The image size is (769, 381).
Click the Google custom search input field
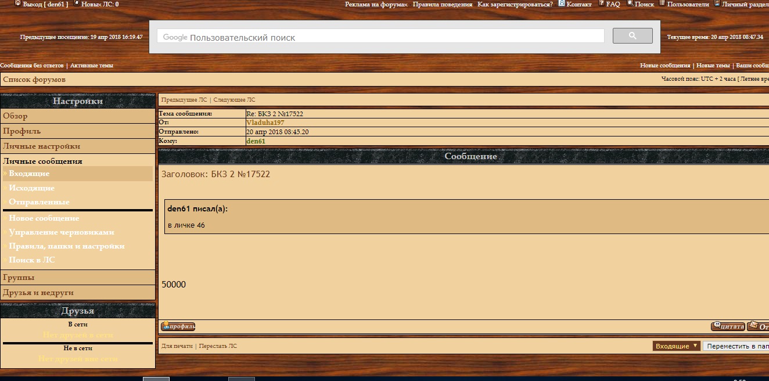[x=380, y=37]
